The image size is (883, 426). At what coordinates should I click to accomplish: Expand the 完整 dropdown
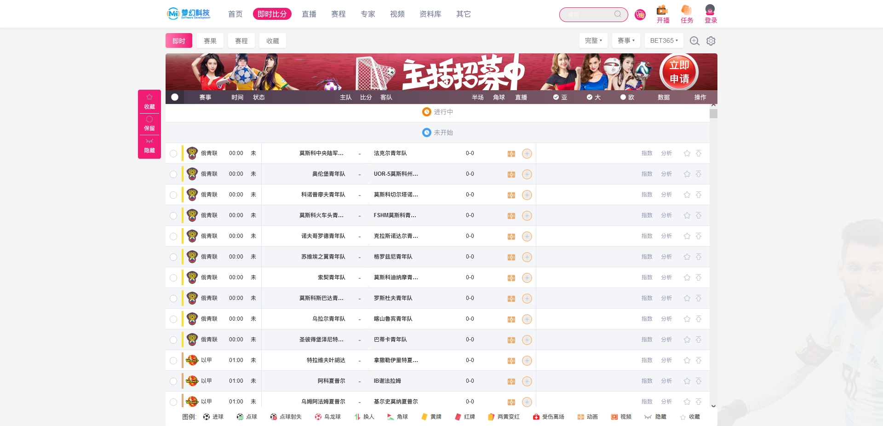tap(593, 40)
